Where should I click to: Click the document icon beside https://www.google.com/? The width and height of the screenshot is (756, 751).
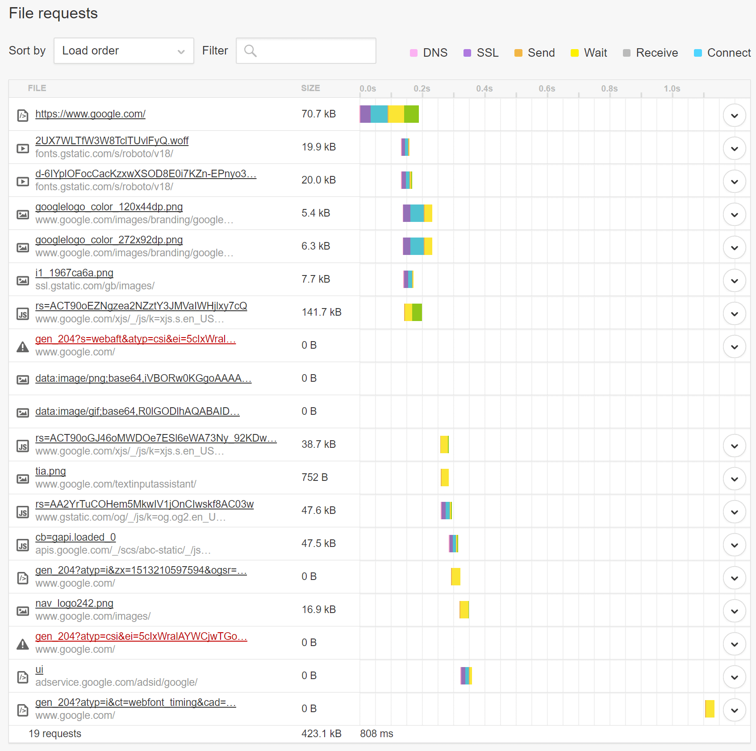point(22,115)
